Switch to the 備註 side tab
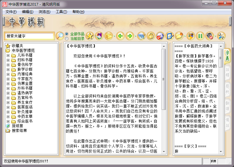Image resolution: width=234 pixels, height=167 pixels. point(227,123)
